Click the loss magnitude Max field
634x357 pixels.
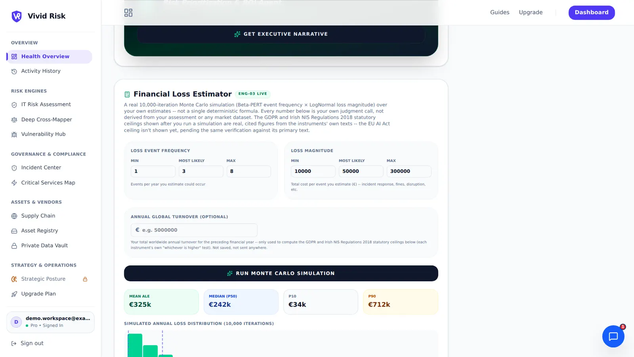409,171
